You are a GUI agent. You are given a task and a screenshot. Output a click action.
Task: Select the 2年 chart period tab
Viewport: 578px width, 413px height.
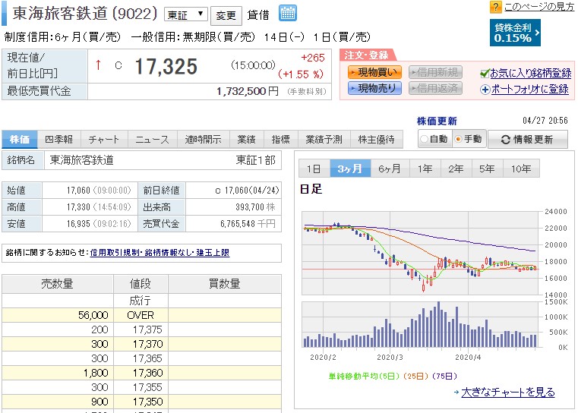tap(456, 169)
